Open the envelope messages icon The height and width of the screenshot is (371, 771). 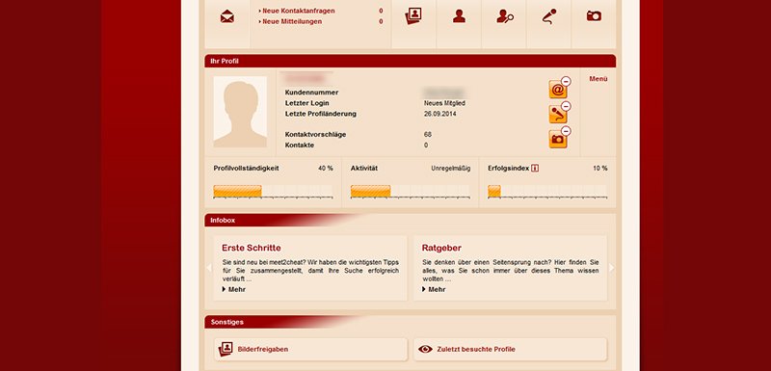tap(227, 16)
